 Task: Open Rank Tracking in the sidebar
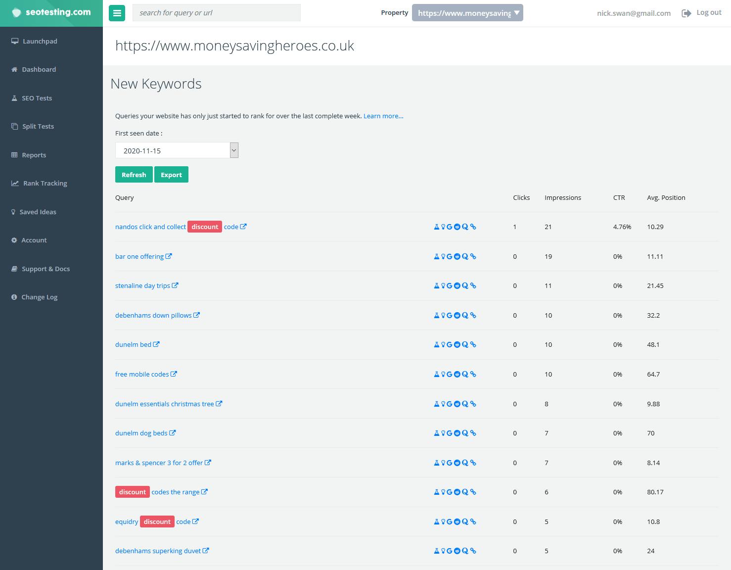[x=39, y=183]
